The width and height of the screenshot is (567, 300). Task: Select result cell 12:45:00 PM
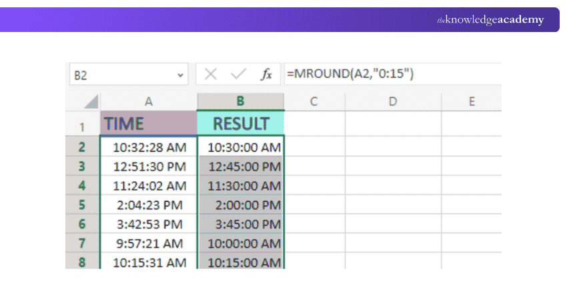click(x=241, y=166)
